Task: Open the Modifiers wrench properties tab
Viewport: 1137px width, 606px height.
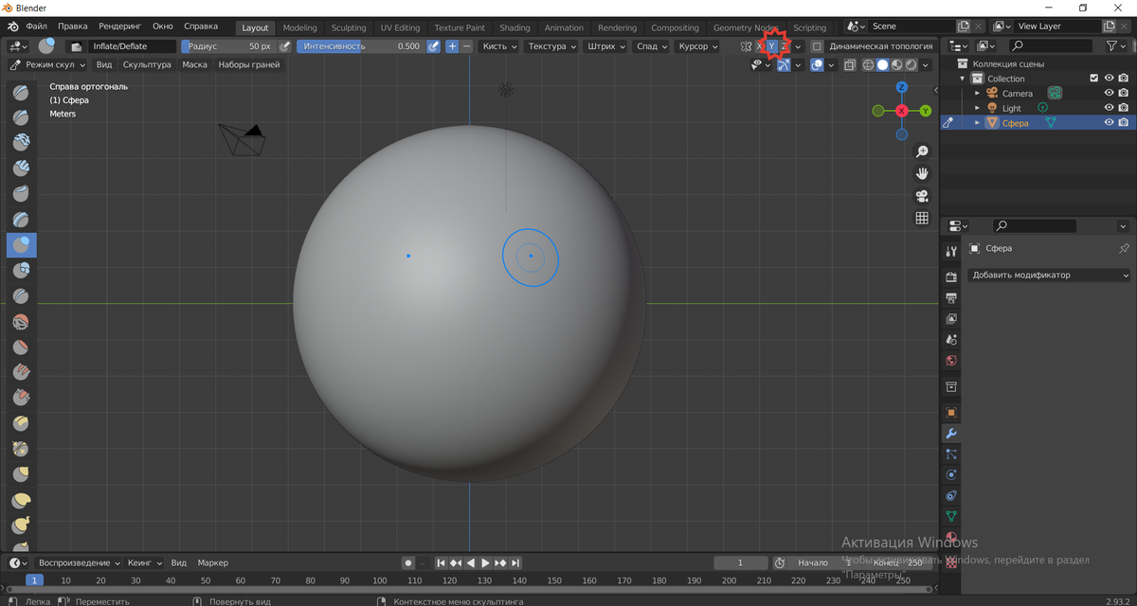Action: point(951,433)
